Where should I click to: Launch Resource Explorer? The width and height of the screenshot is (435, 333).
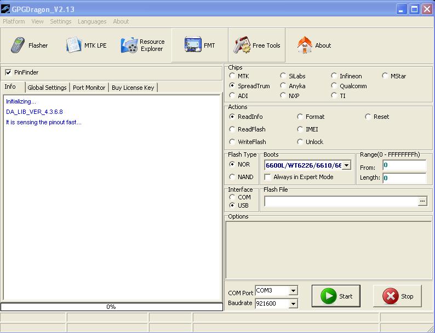tap(142, 45)
